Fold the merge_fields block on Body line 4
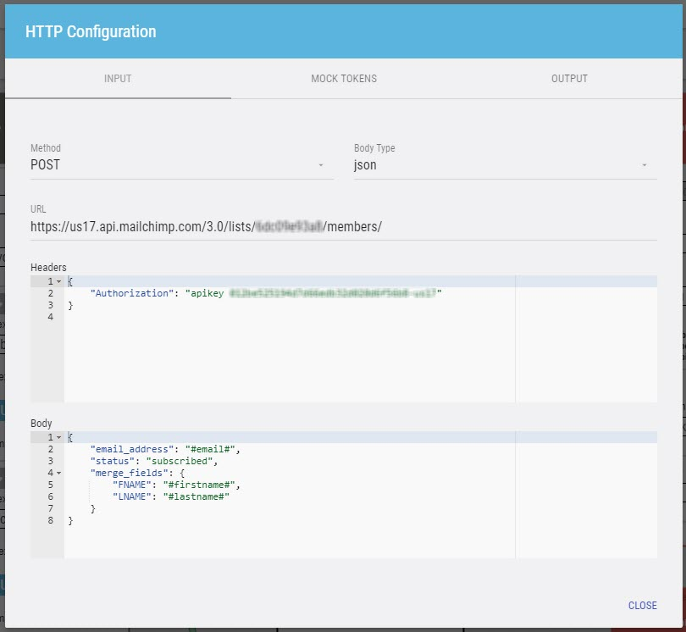 click(58, 473)
